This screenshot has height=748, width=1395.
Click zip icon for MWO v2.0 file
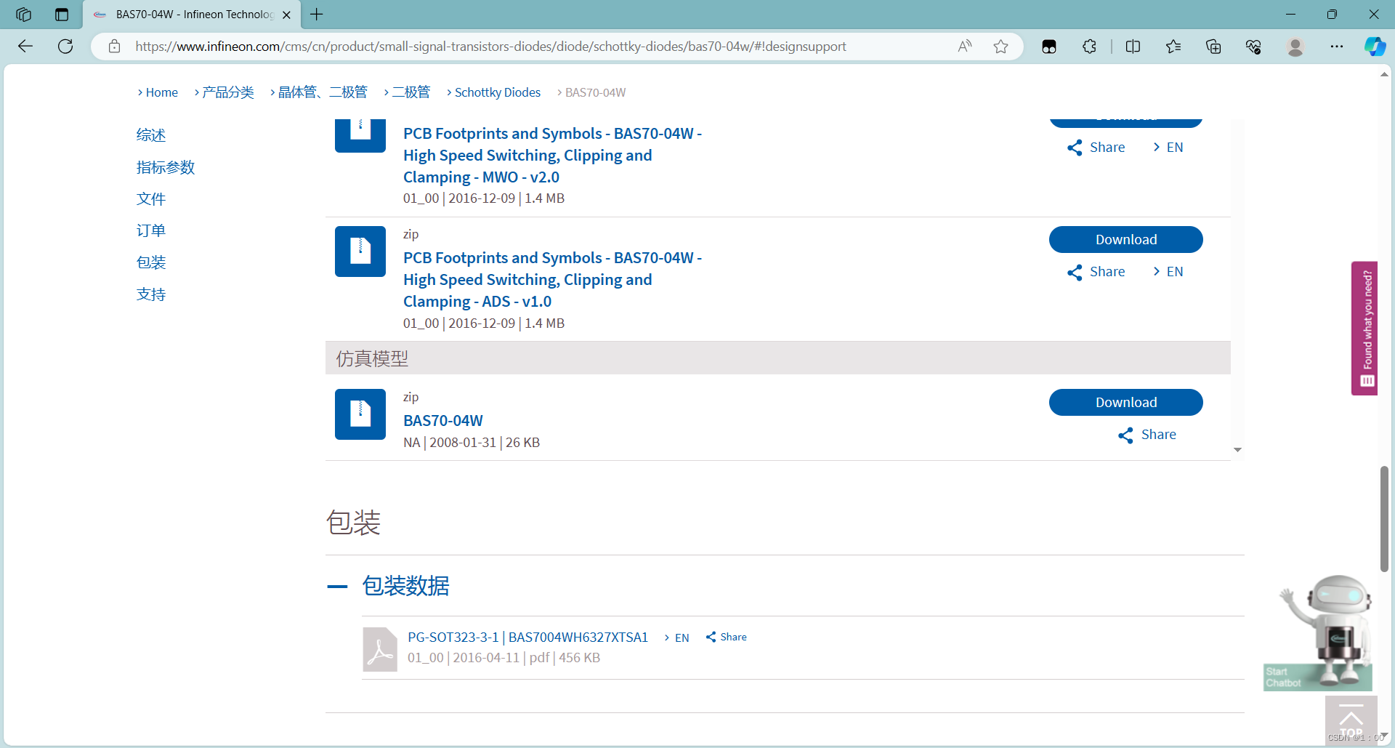point(360,135)
